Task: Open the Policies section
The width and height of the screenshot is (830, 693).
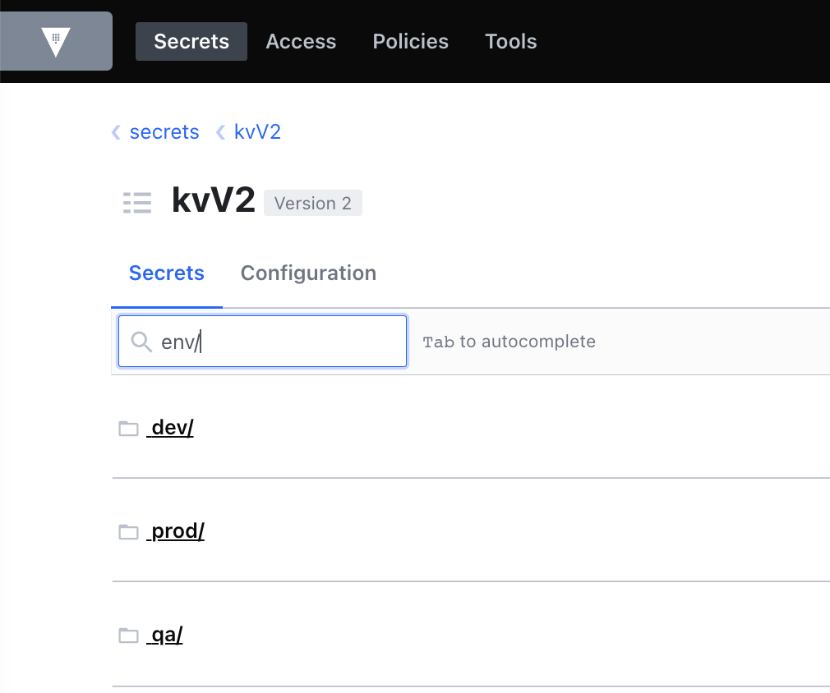Action: [410, 41]
